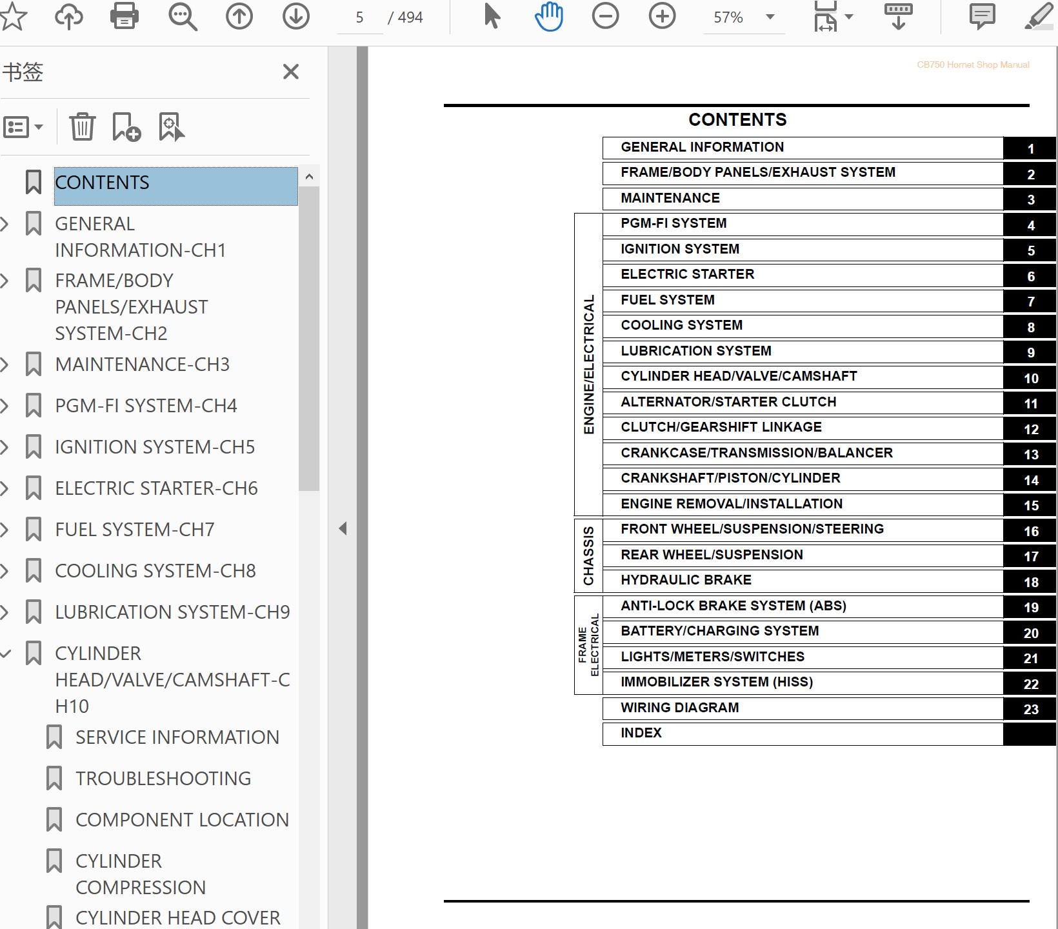Expand the PGM-FI SYSTEM-CH4 bookmark
1058x929 pixels.
click(x=5, y=406)
